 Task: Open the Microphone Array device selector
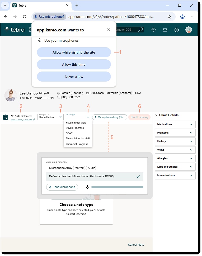coord(110,117)
